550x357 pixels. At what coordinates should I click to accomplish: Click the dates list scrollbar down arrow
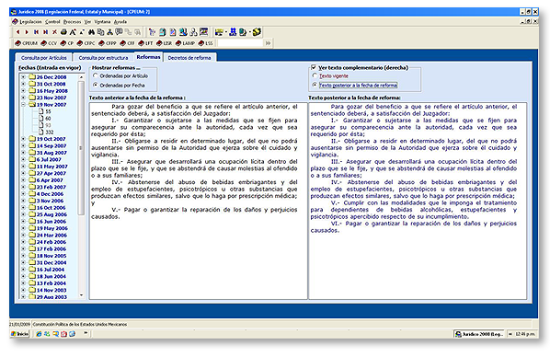(81, 295)
